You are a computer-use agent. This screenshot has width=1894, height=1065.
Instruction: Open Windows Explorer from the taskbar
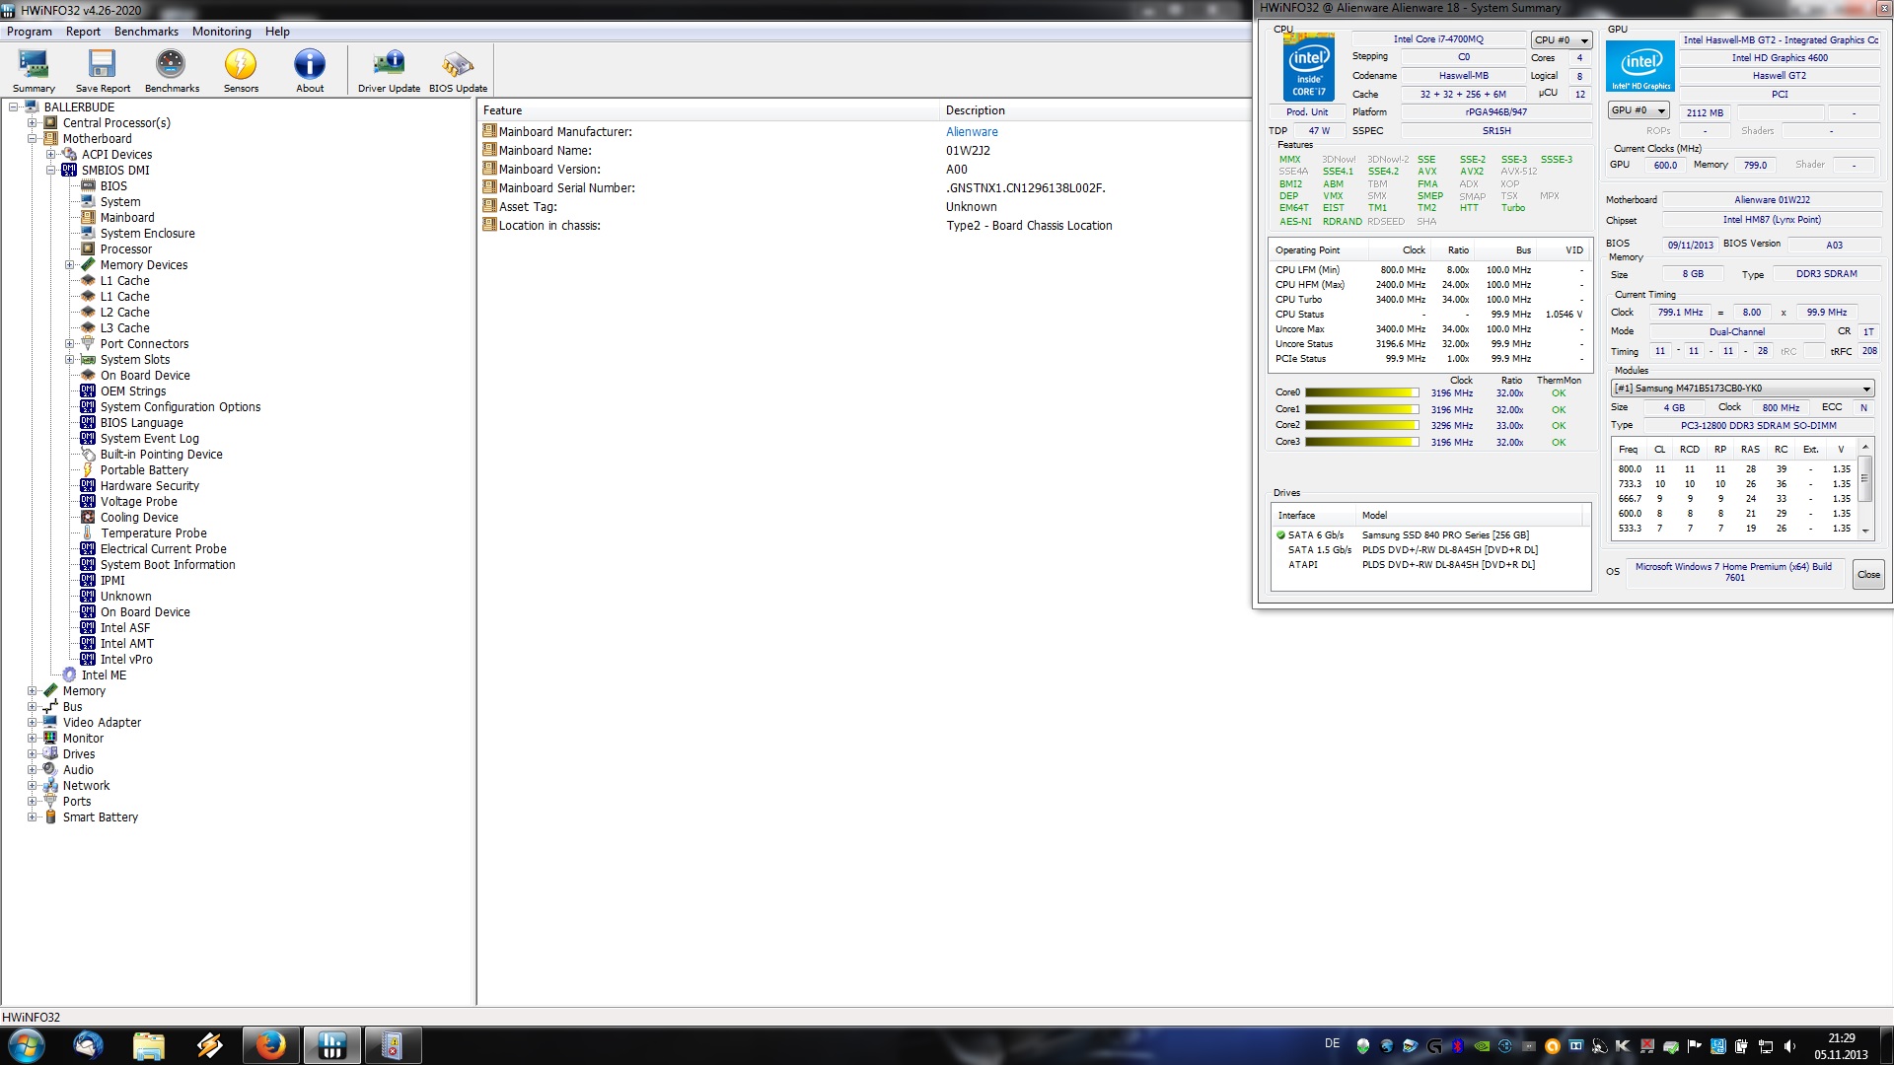pos(148,1045)
